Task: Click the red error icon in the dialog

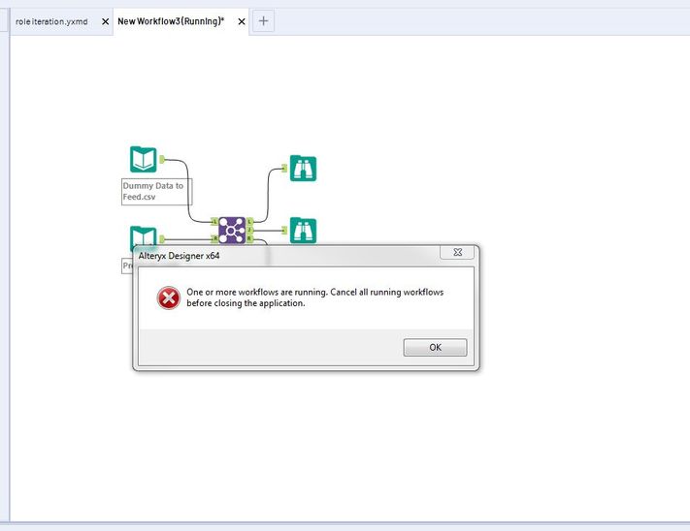Action: (169, 298)
